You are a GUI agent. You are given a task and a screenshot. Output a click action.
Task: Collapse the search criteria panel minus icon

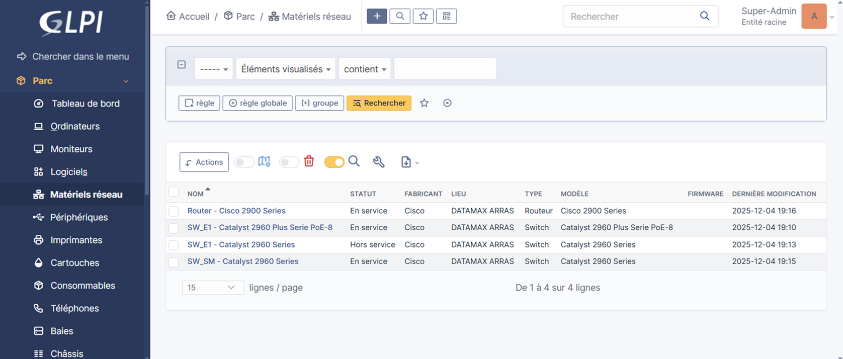coord(182,64)
